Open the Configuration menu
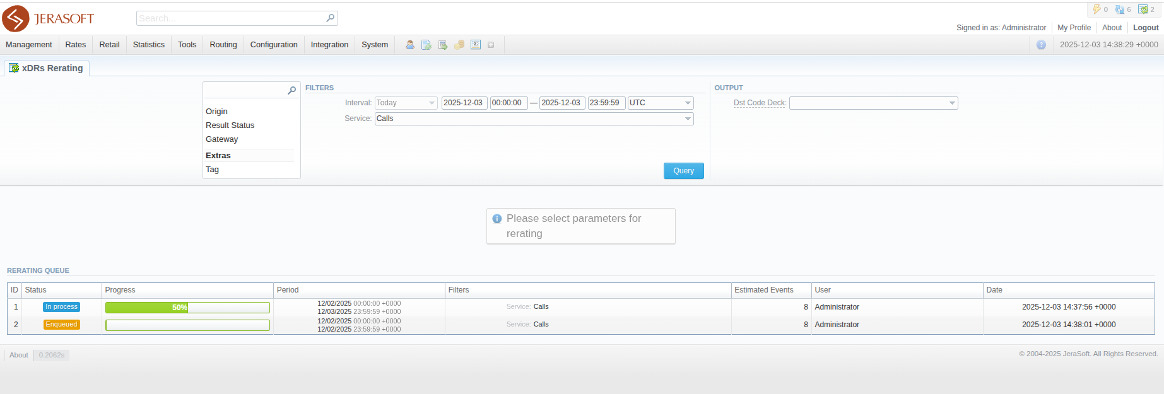The width and height of the screenshot is (1164, 394). tap(274, 45)
